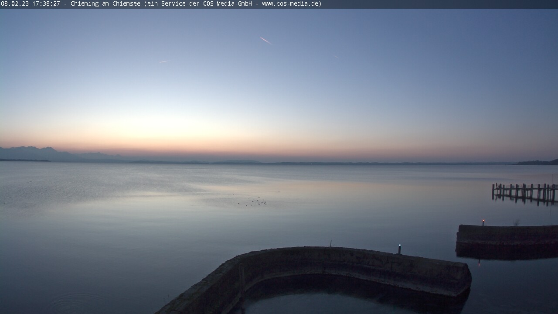The image size is (558, 314).
Task: Click the dark shoreline hill at far right
Action: click(538, 162)
